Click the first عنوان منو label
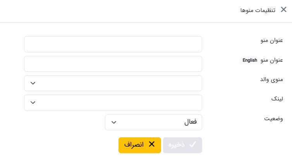Viewport: 292px width, 166px height. tap(271, 40)
